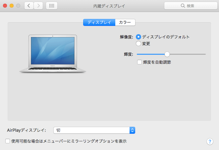219x150 pixels.
Task: Click the 輝度: label
Action: pos(129,54)
